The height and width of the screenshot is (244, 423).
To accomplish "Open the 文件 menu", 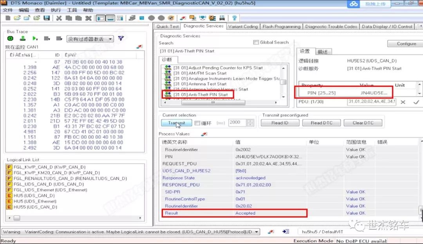I will (8, 10).
